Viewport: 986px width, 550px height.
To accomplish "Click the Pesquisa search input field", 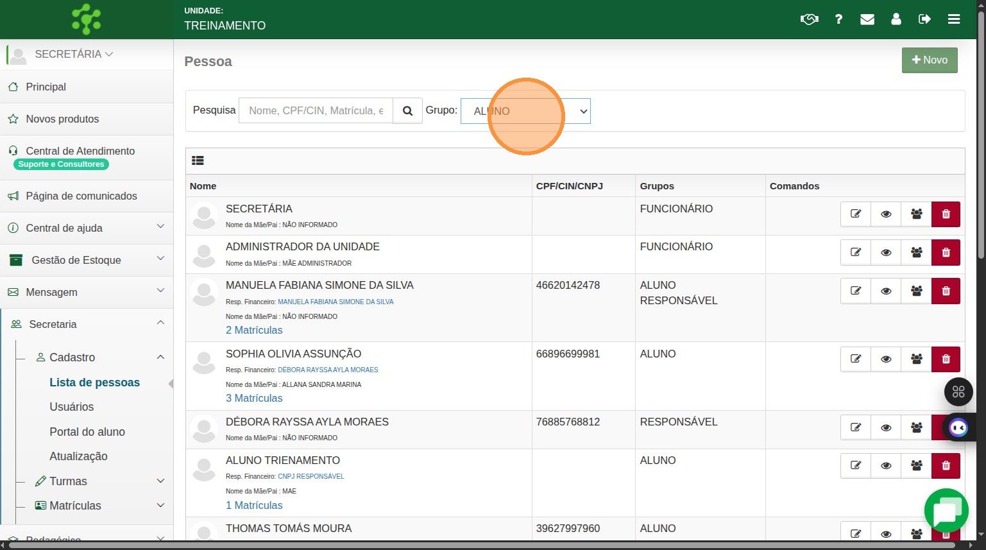I will (316, 111).
